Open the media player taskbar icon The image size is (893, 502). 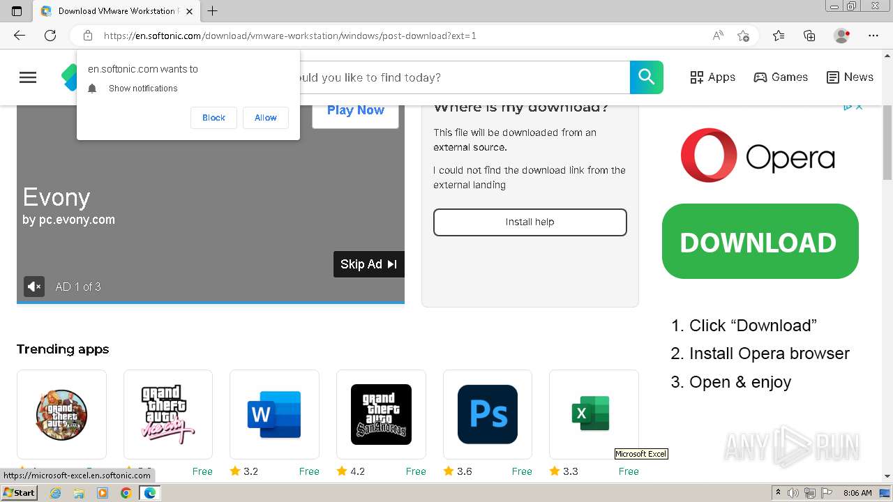click(103, 493)
